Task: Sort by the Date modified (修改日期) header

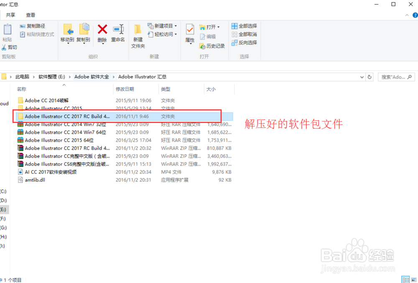Action: (x=125, y=89)
